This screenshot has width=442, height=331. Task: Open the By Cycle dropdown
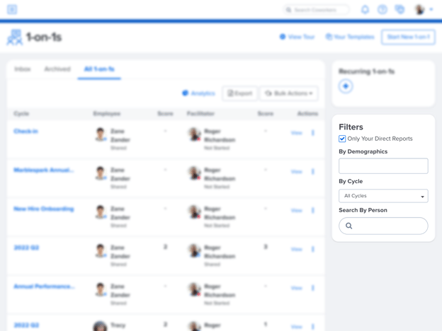(383, 196)
